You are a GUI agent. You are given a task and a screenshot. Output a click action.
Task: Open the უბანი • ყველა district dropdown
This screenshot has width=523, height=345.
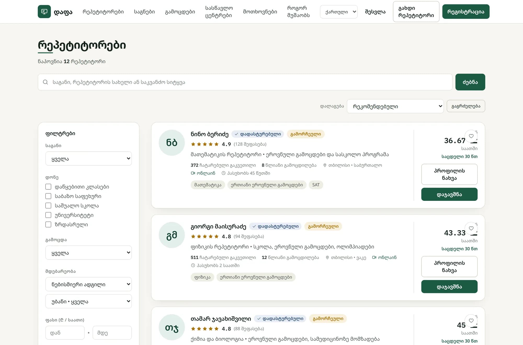(89, 301)
